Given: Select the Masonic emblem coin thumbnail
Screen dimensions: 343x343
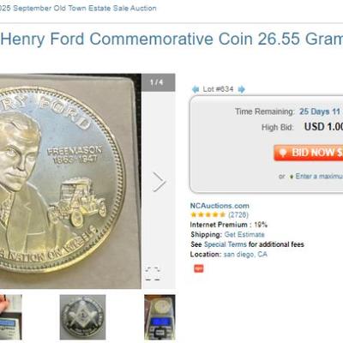Looking at the screenshot, I should coord(82,317).
